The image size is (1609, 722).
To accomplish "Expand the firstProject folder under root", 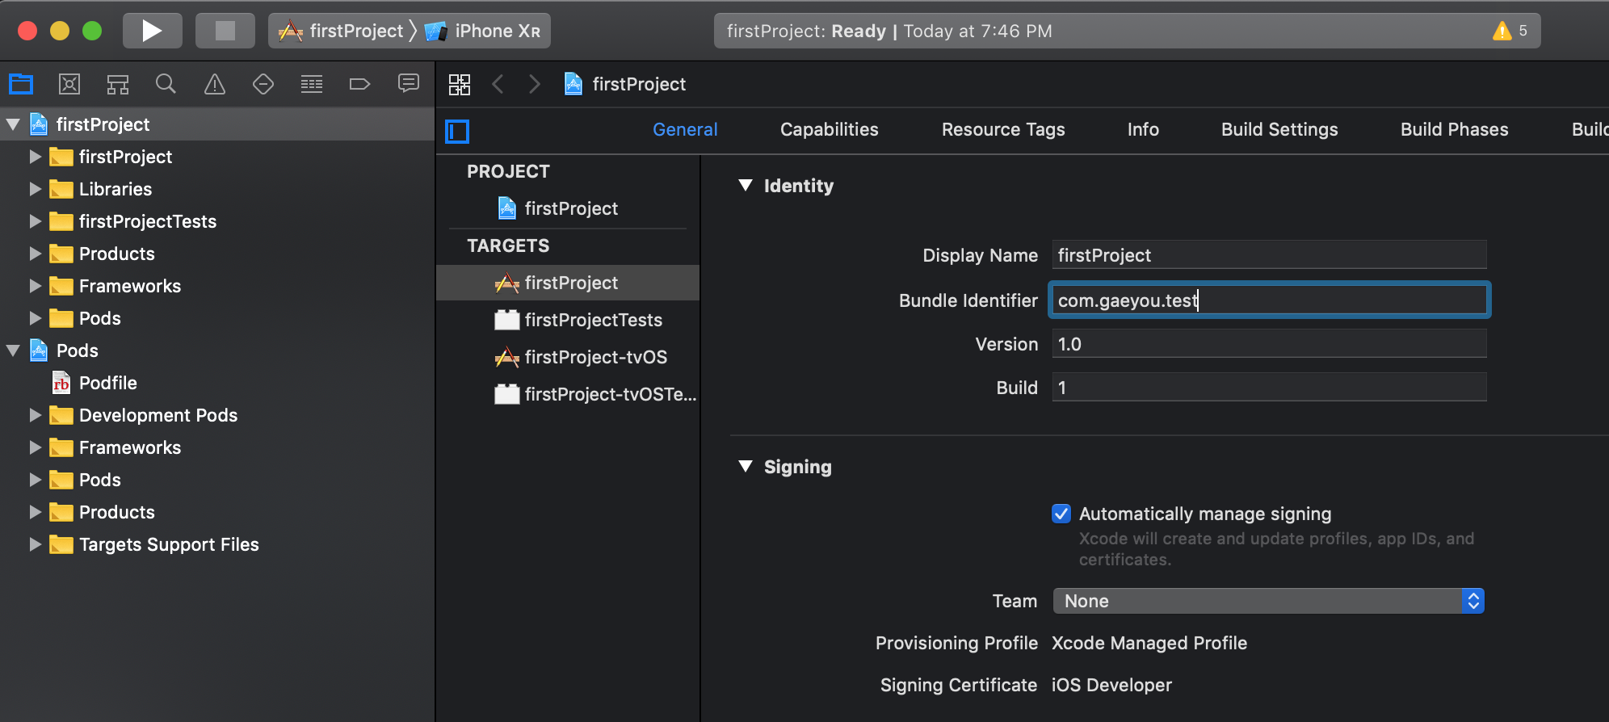I will pos(35,157).
